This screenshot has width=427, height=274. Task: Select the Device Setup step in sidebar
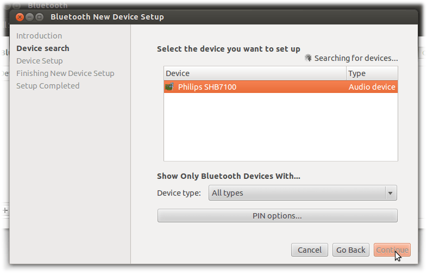click(x=40, y=61)
